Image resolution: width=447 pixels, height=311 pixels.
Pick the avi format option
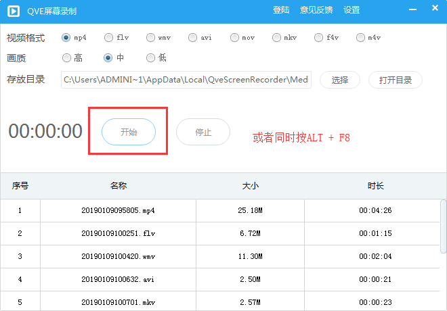pyautogui.click(x=193, y=38)
